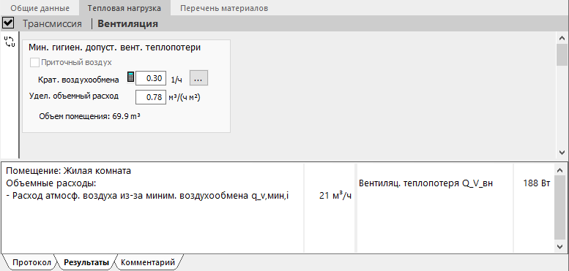Open the Протокол bottom tab
The height and width of the screenshot is (271, 569).
[x=31, y=262]
